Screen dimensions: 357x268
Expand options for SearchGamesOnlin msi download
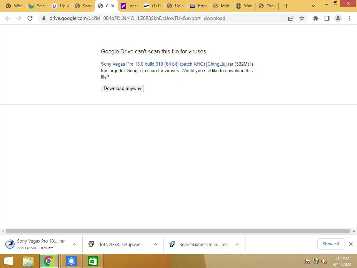(x=237, y=244)
